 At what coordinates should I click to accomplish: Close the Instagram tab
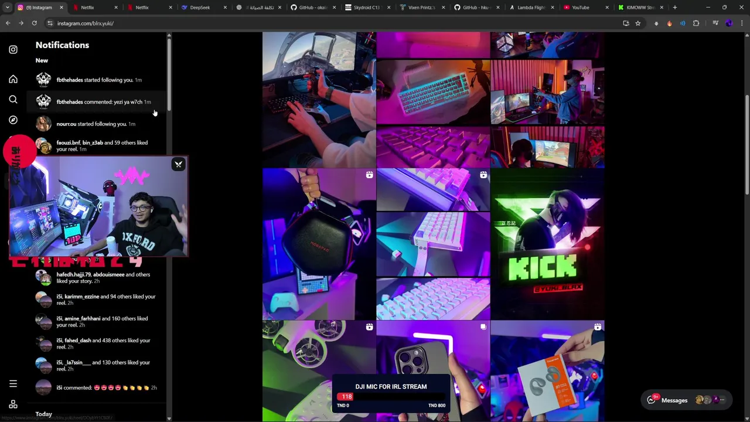pyautogui.click(x=61, y=8)
